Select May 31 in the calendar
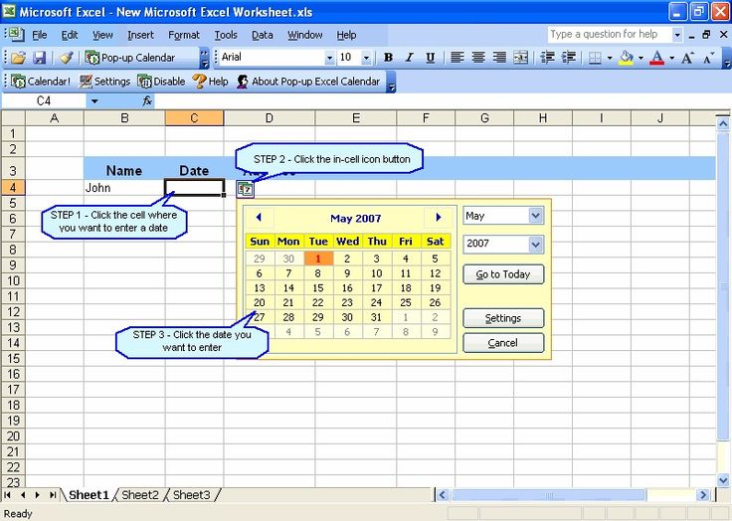The image size is (732, 521). coord(376,317)
